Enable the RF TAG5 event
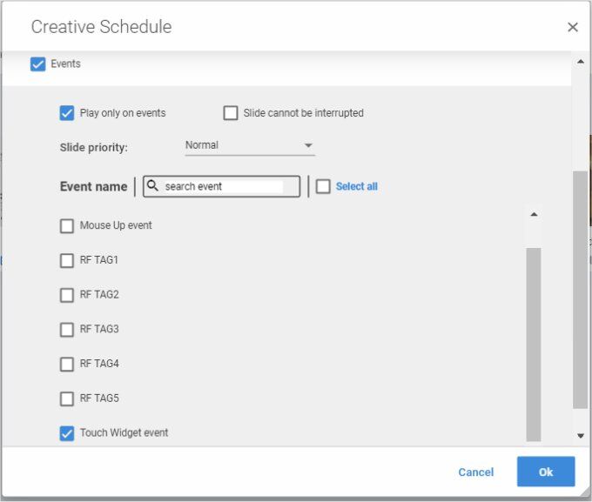The width and height of the screenshot is (592, 502). (67, 399)
